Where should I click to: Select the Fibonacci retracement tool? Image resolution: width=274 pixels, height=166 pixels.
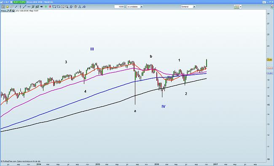click(x=33, y=7)
